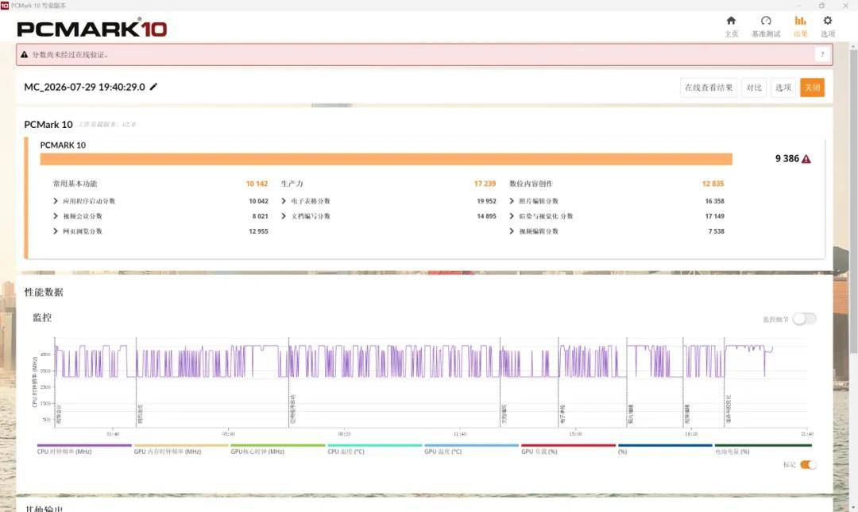Click the 对比 compare button
Image resolution: width=858 pixels, height=512 pixels.
(x=753, y=87)
